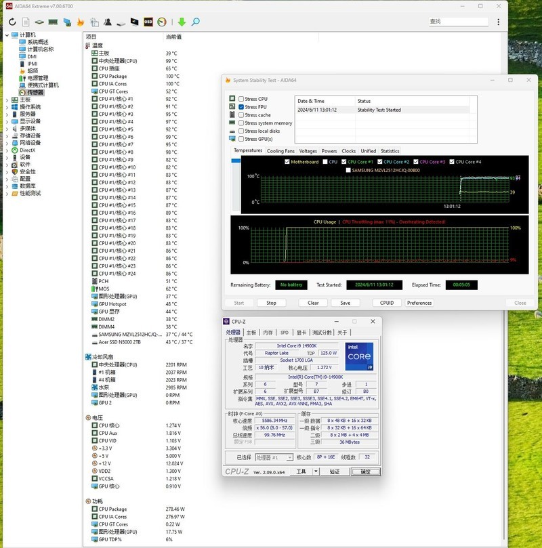Toggle the Motherboard graph legend checkbox
Image resolution: width=542 pixels, height=548 pixels.
coord(288,163)
